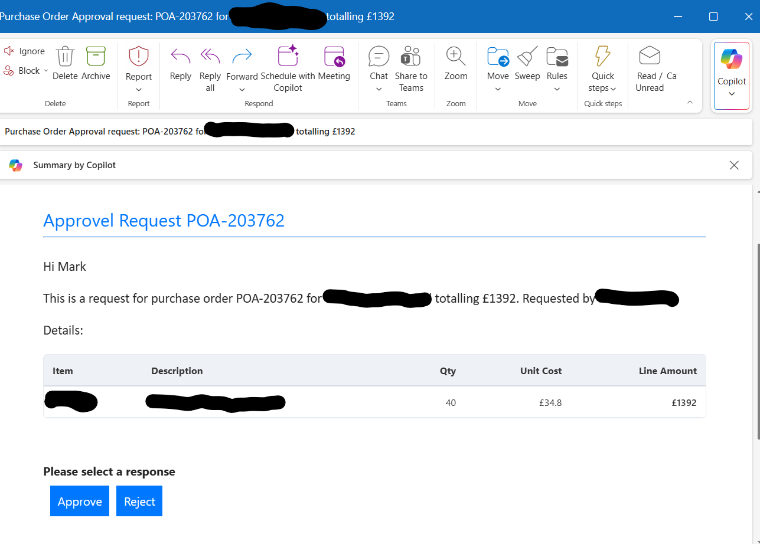Expand the Copilot dropdown chevron
Viewport: 760px width, 544px height.
pyautogui.click(x=732, y=94)
